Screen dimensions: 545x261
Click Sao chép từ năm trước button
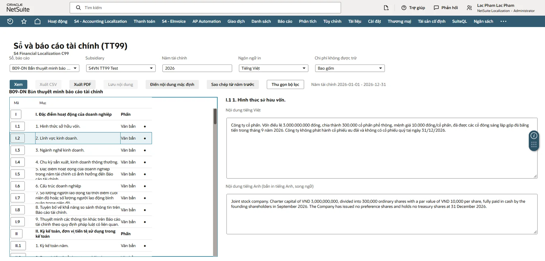233,84
